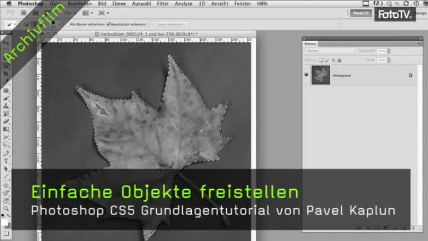Click the lock icon on Hintergrund layer
Image resolution: width=428 pixels, height=241 pixels.
coord(410,75)
